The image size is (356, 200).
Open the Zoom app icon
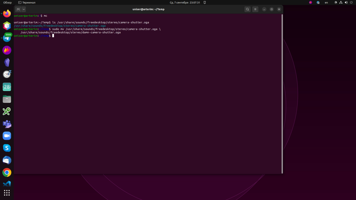7,136
